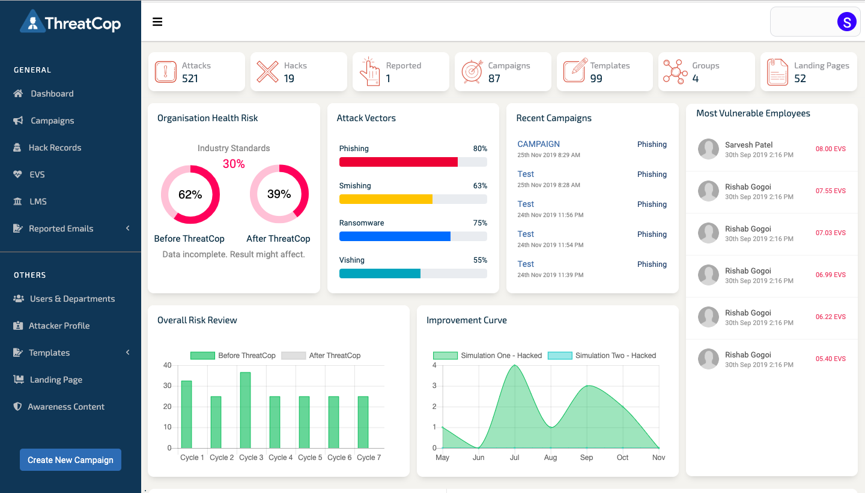865x493 pixels.
Task: Click the 07.03 EVS score
Action: pyautogui.click(x=831, y=233)
